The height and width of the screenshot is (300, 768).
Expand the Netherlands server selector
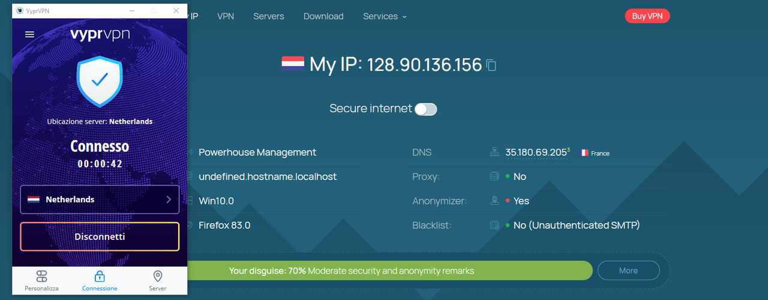(x=100, y=199)
